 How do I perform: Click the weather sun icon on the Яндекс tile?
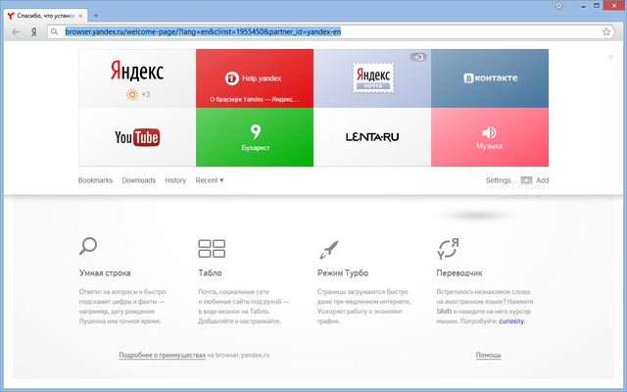tap(132, 94)
